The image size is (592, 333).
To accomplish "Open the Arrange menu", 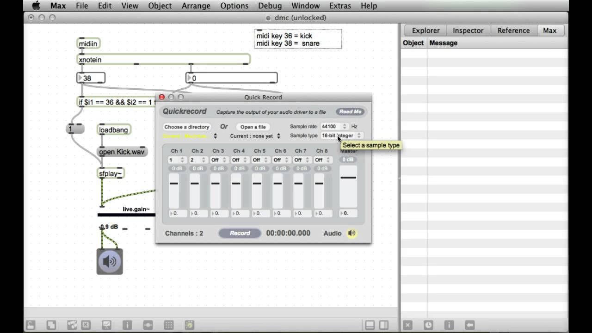I will [196, 6].
